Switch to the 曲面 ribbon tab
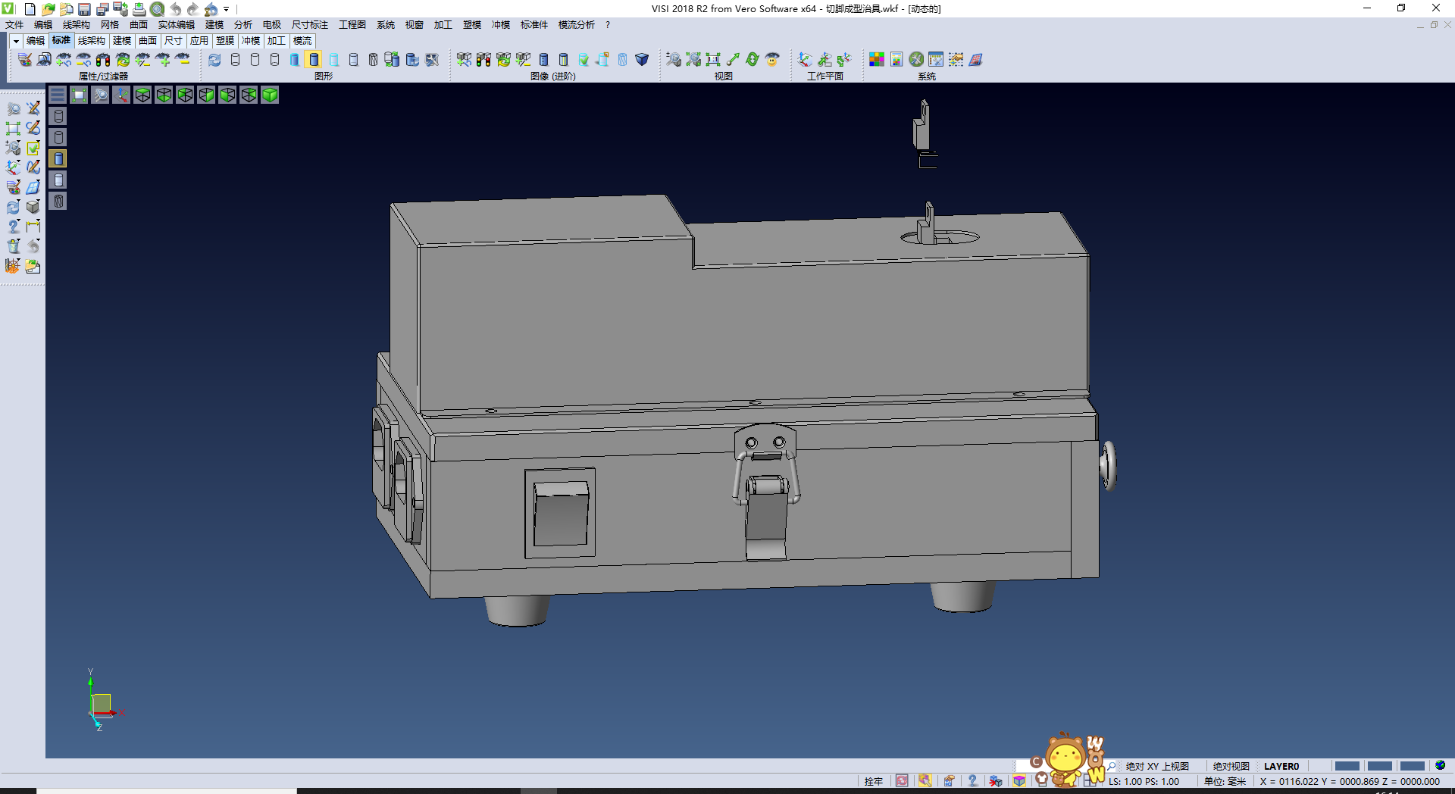This screenshot has height=794, width=1455. tap(148, 41)
